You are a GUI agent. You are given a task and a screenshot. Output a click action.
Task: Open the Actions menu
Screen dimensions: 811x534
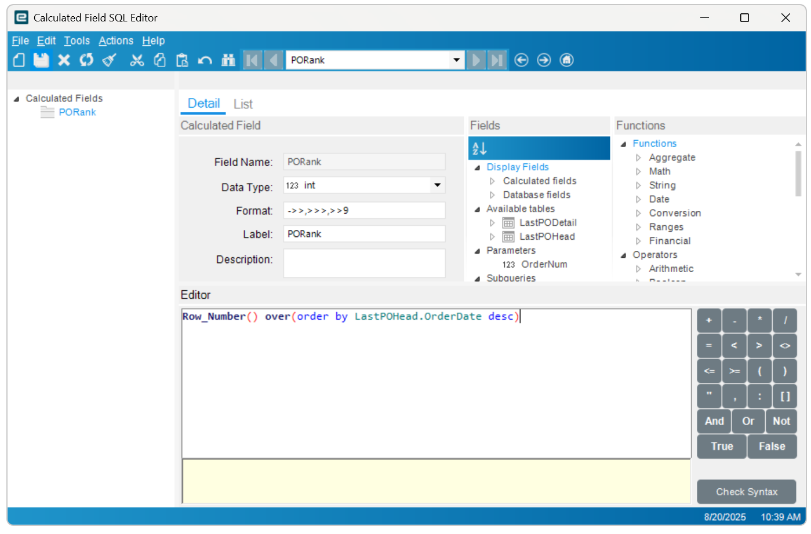[x=116, y=41]
